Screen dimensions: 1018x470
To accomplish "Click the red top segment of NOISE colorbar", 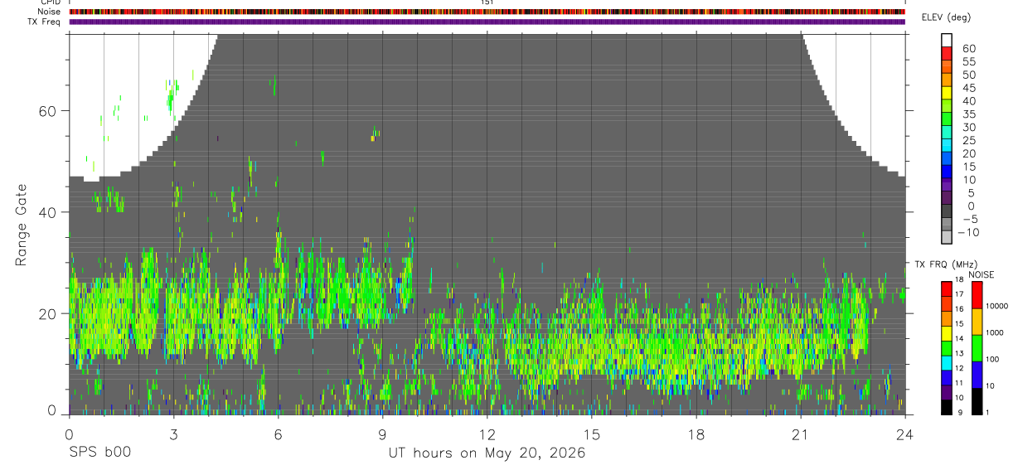I will 977,295.
